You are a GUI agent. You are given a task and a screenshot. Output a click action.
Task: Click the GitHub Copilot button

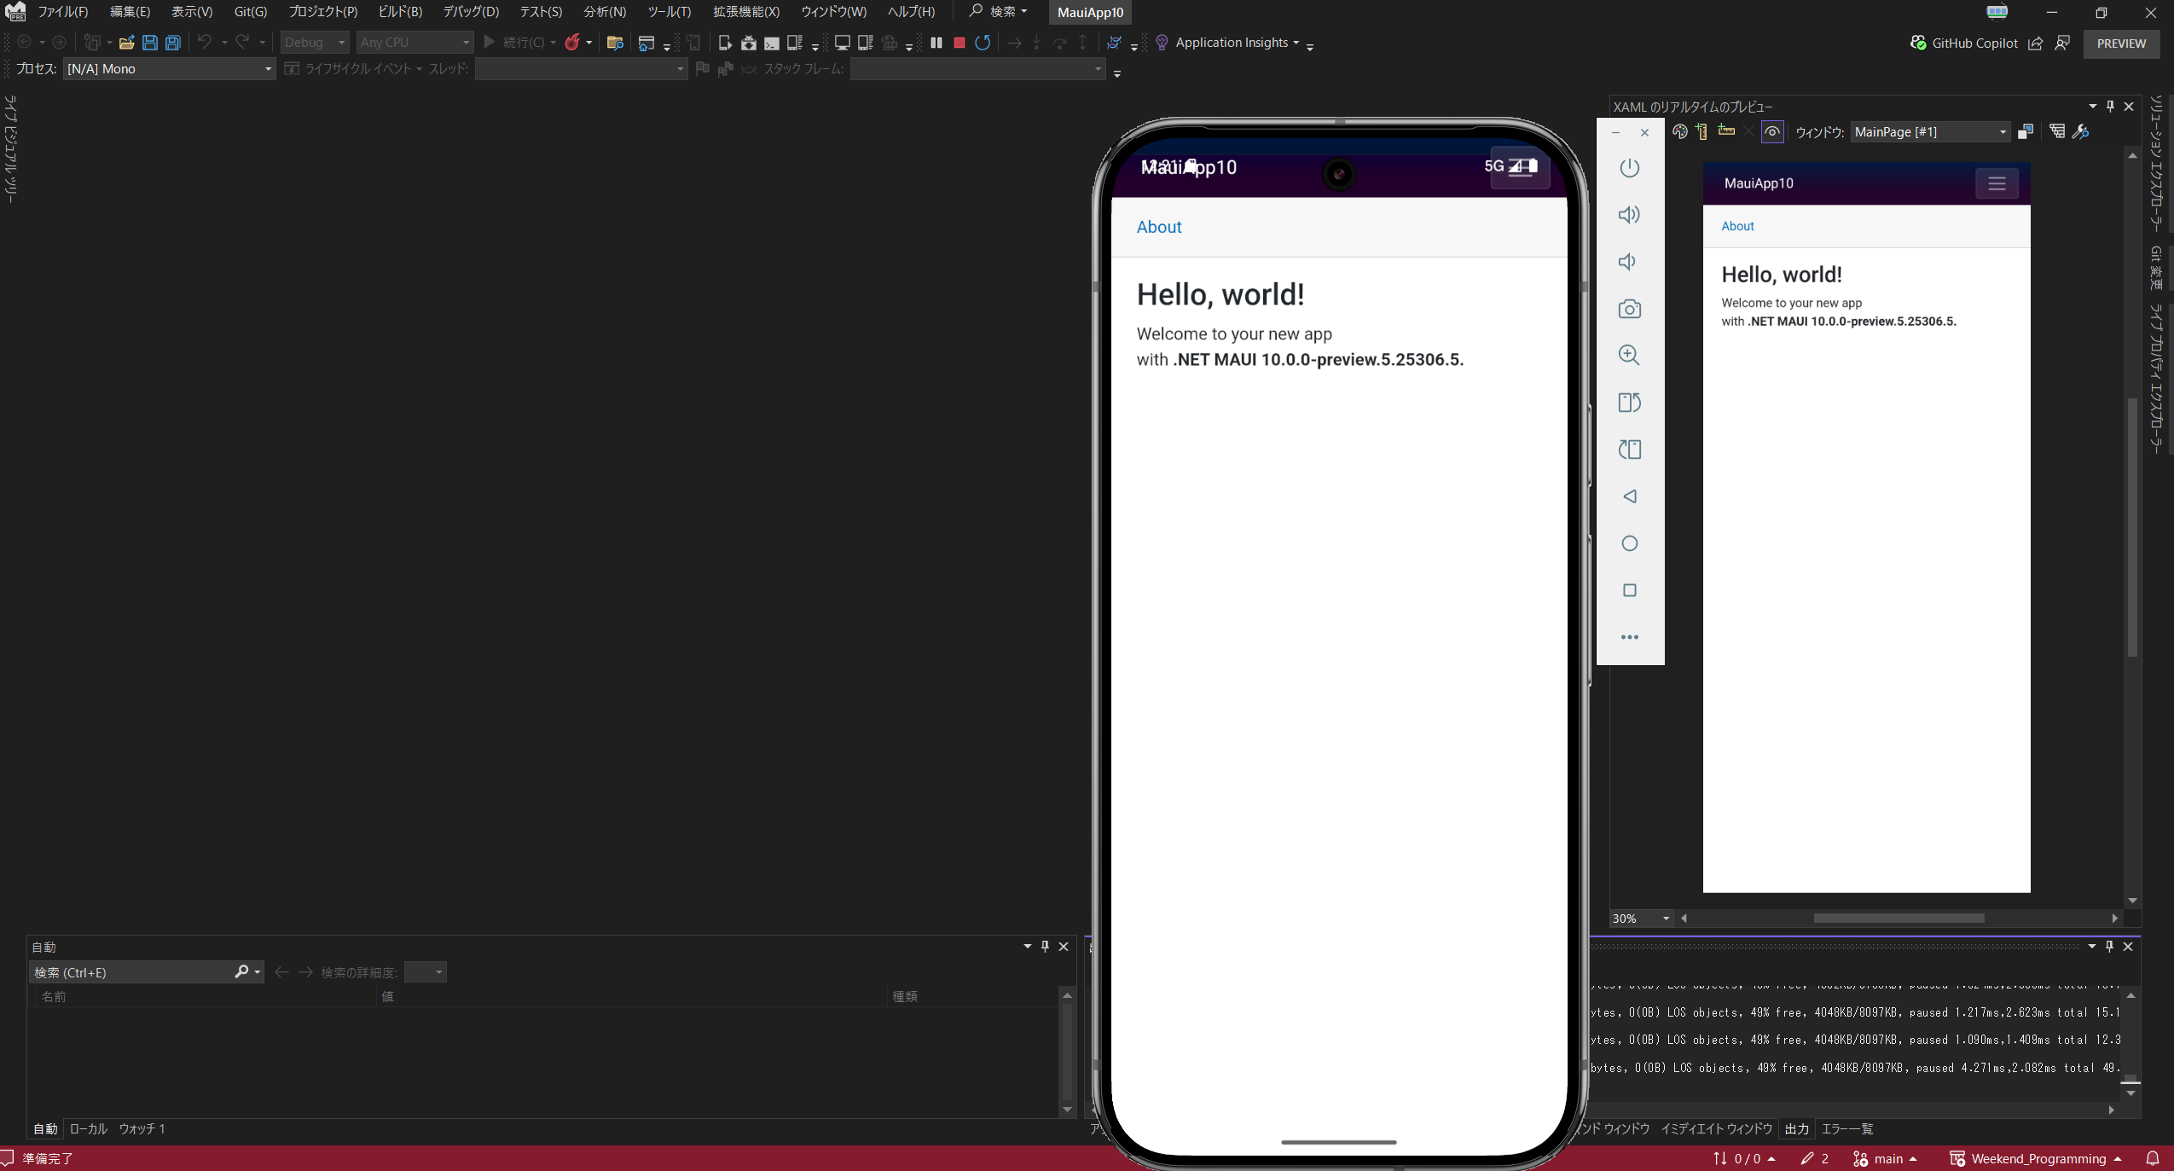pos(1964,43)
